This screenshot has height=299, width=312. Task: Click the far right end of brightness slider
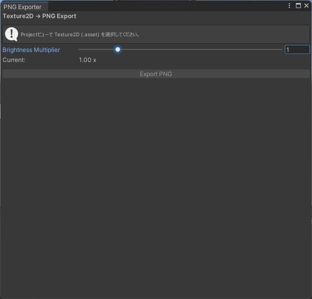[x=281, y=49]
